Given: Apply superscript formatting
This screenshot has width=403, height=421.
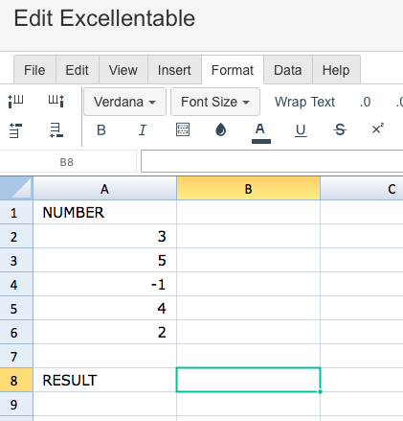Looking at the screenshot, I should click(x=378, y=129).
